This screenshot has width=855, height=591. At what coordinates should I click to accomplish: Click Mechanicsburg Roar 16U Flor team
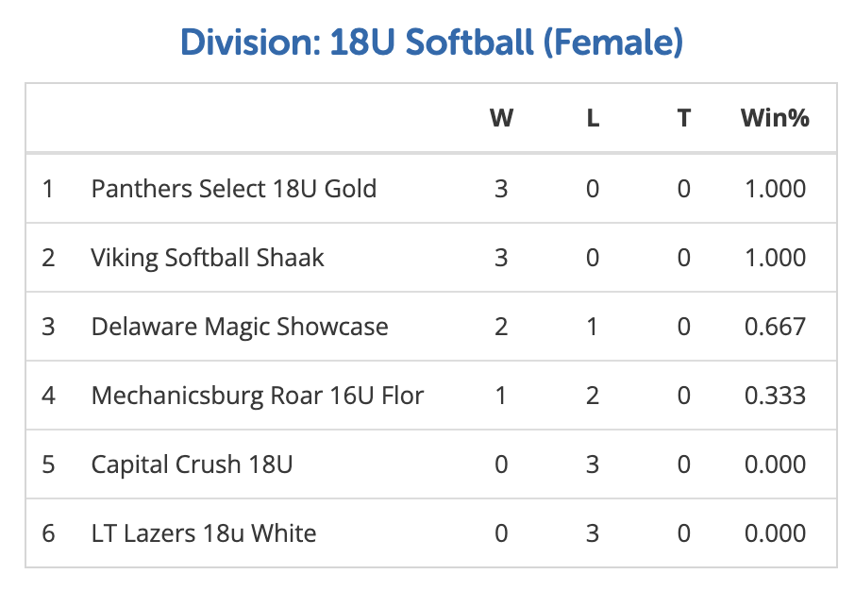pos(257,396)
